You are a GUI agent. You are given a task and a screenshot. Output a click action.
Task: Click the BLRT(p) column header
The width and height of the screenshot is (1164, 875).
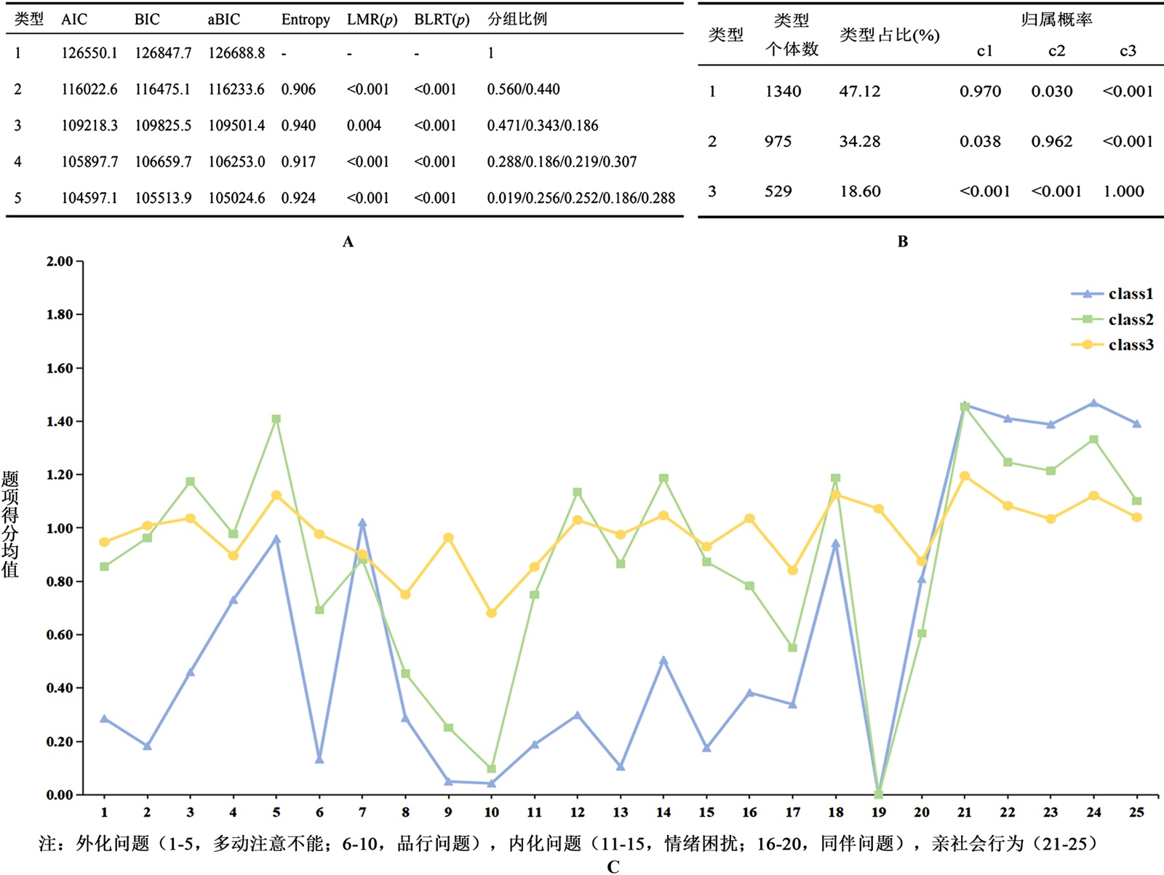(442, 20)
